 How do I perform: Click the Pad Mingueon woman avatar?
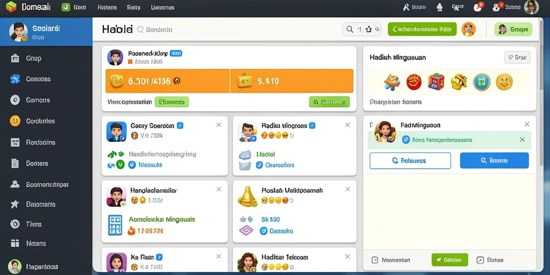click(x=385, y=132)
